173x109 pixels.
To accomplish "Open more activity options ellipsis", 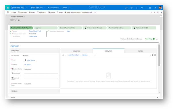I will tap(95, 55).
